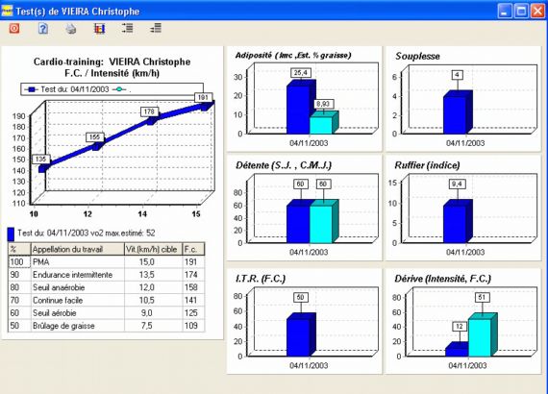
Task: Maximize the Test(s) de VIEIRA Christophe window
Action: pyautogui.click(x=521, y=12)
